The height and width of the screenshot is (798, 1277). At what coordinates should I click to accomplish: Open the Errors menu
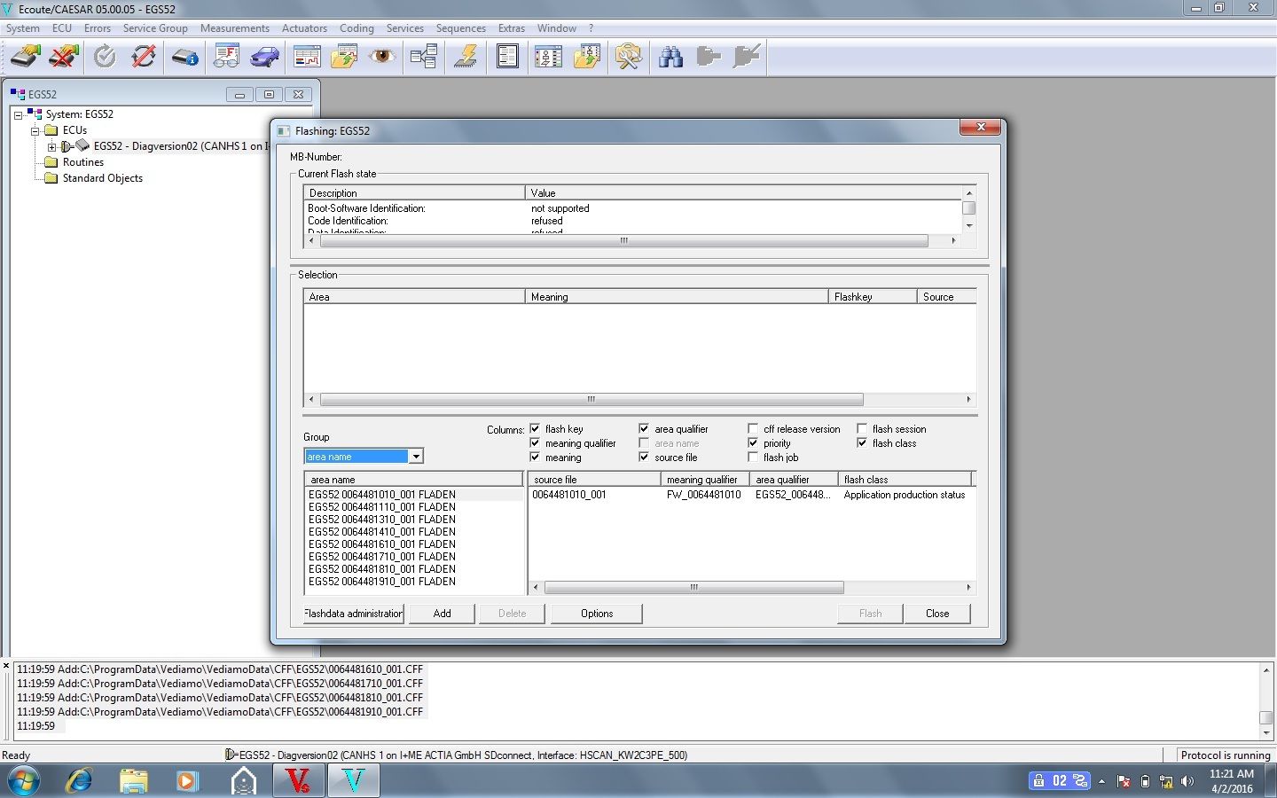point(98,28)
